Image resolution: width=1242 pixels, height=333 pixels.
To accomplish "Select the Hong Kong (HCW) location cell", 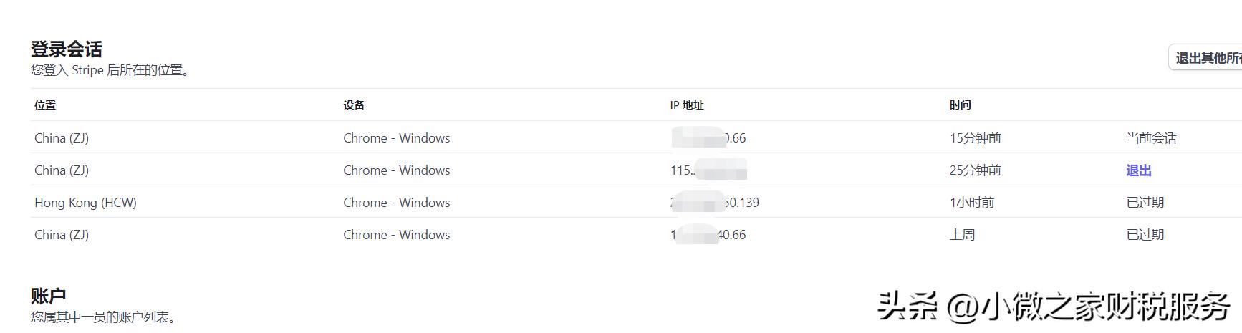I will pos(85,203).
